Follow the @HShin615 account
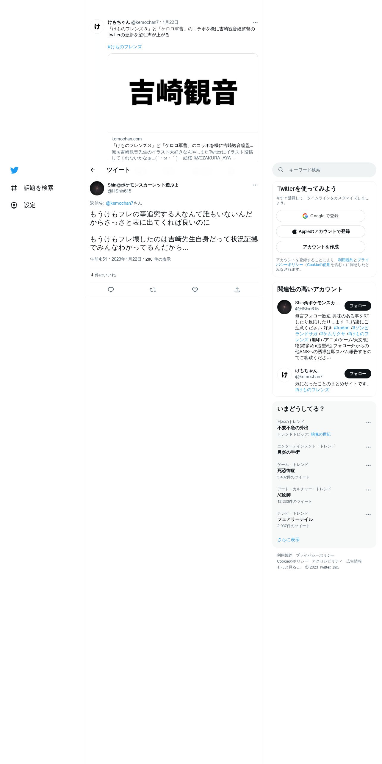Image resolution: width=382 pixels, height=764 pixels. click(x=358, y=306)
